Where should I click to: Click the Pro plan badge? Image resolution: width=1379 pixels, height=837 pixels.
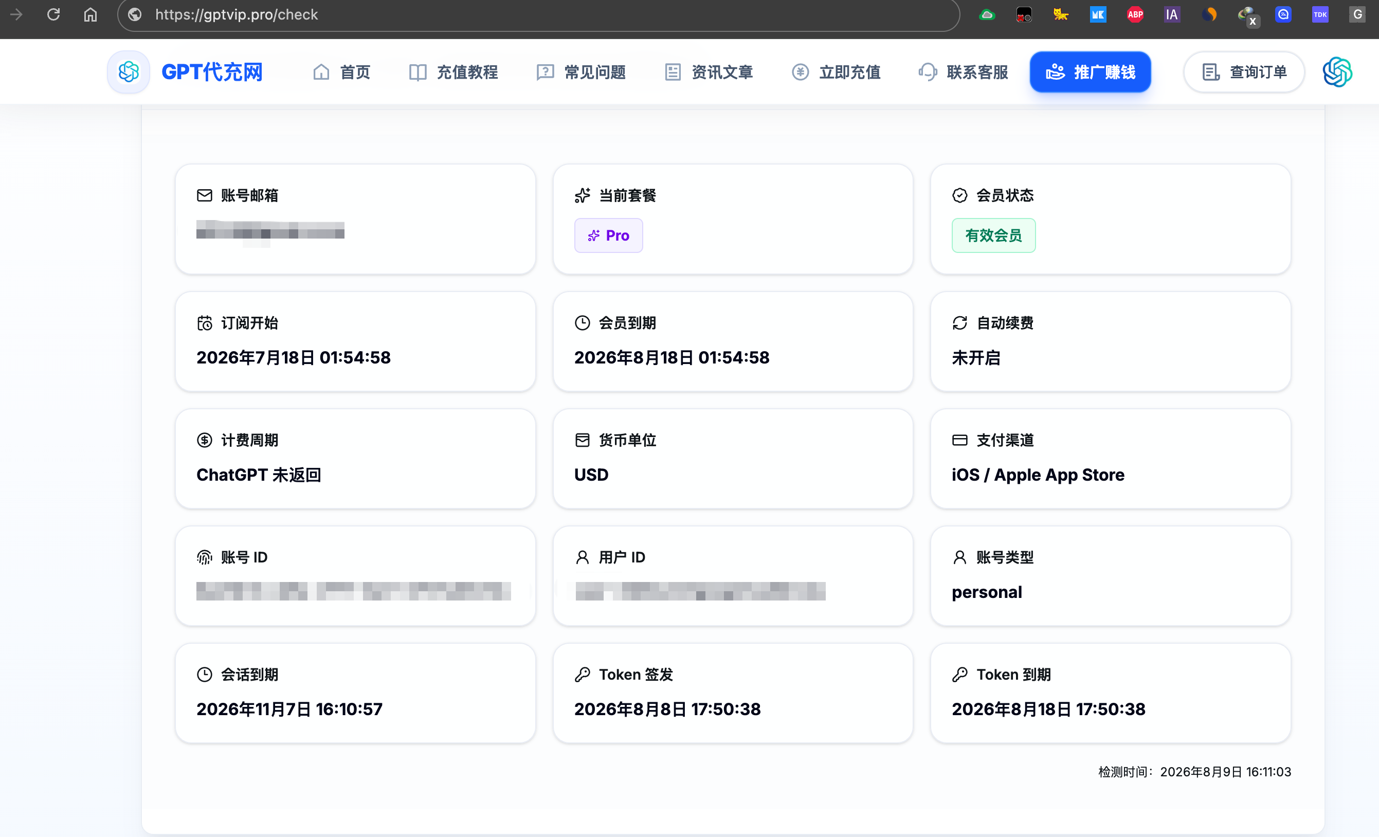(608, 235)
